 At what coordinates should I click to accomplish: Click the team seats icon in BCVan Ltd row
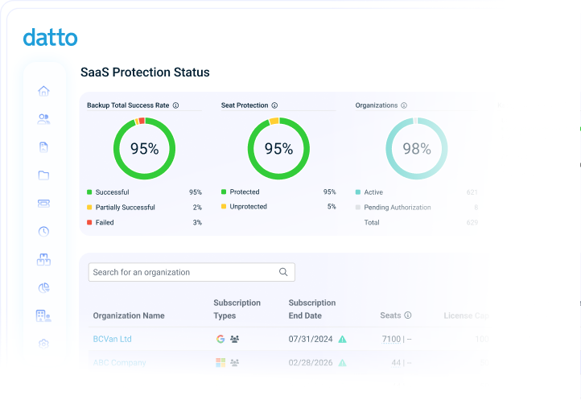[x=234, y=339]
